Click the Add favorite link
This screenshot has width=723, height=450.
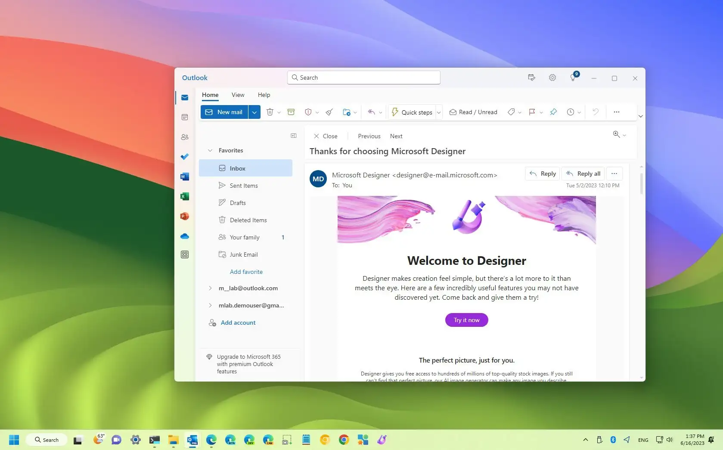point(246,272)
